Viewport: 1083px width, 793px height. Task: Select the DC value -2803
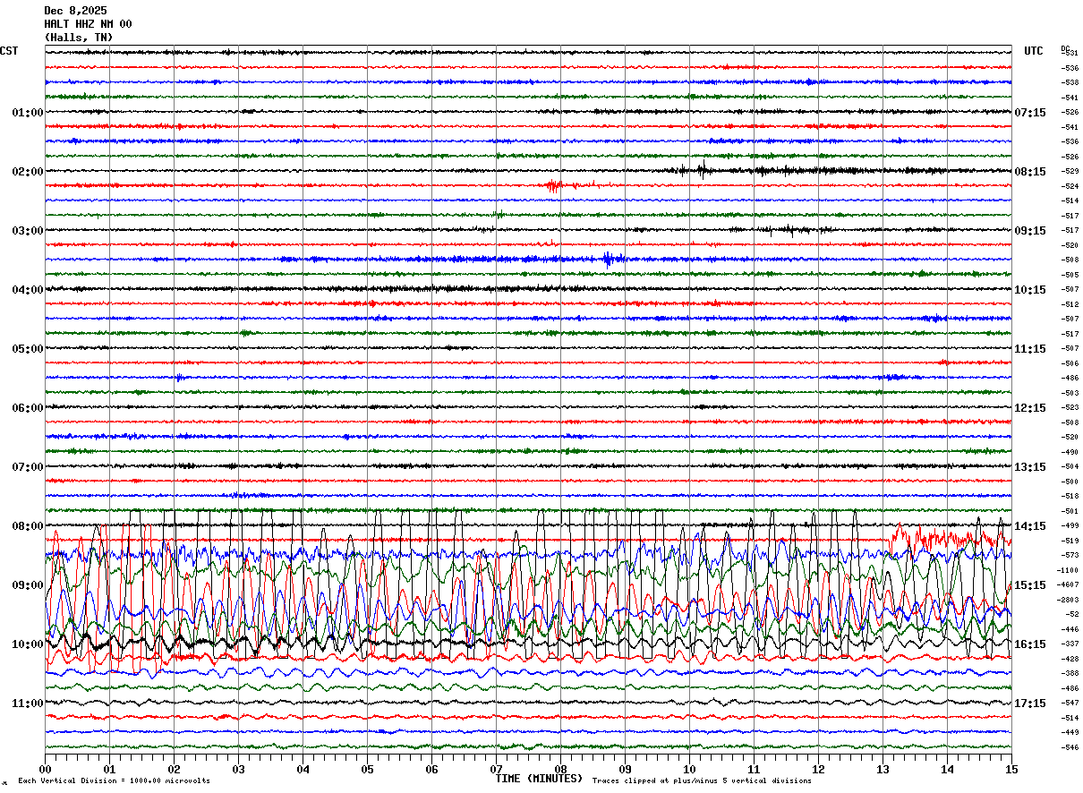[x=1069, y=600]
